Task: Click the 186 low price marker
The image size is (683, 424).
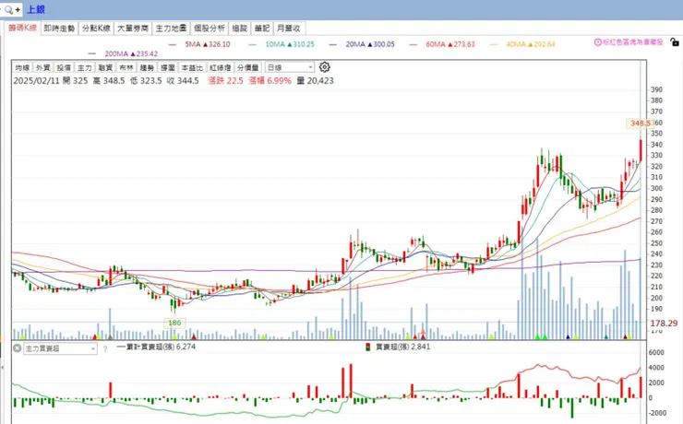Action: point(174,323)
